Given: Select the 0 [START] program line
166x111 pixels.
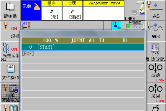Looking at the screenshot, I should (83, 47).
